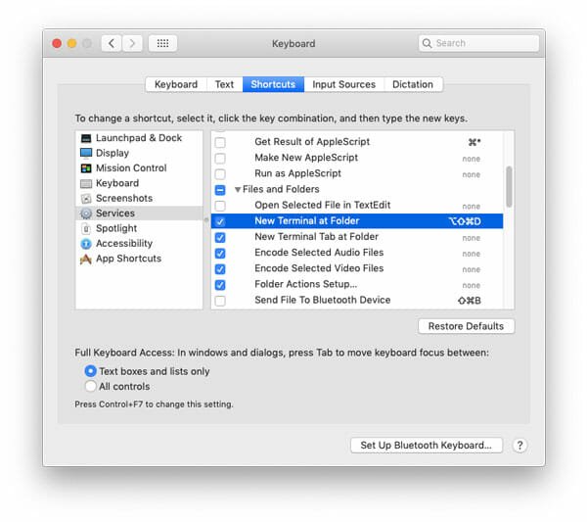587x522 pixels.
Task: Enable Open Selected File in TextEdit checkbox
Action: [220, 206]
